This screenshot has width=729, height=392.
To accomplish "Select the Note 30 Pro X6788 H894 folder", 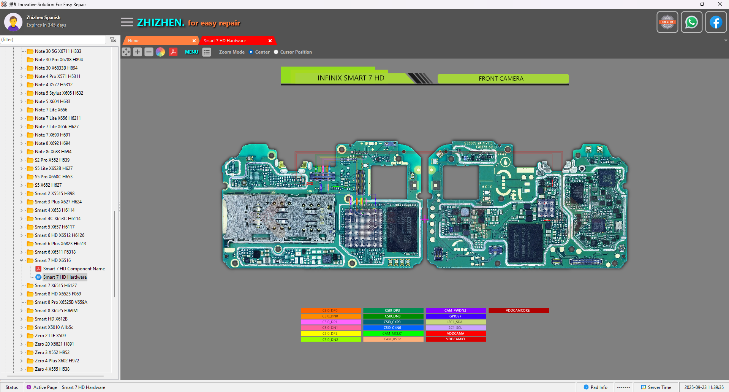I will [x=59, y=60].
